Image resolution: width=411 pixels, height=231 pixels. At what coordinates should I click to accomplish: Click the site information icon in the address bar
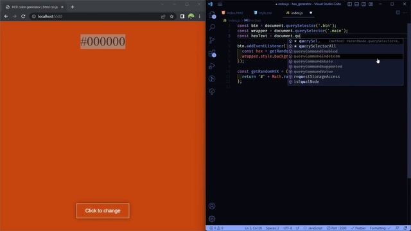(34, 16)
